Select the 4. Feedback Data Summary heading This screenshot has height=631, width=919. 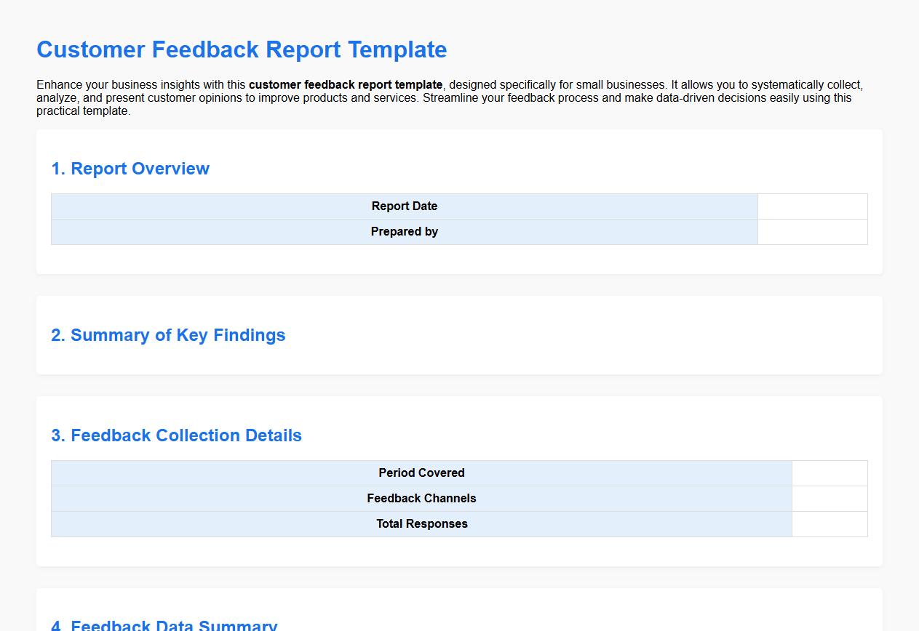(164, 624)
